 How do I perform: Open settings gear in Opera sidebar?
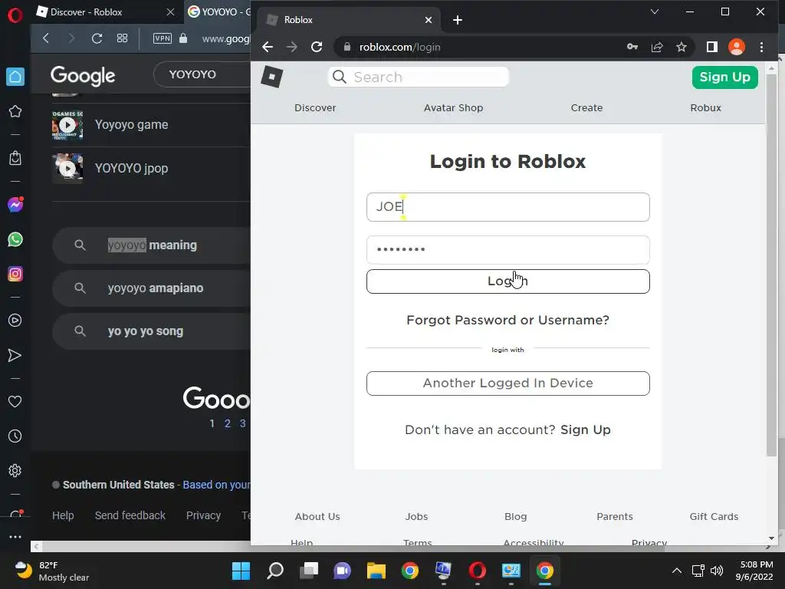(x=15, y=470)
